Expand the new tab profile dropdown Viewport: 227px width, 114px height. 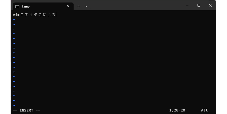[86, 6]
